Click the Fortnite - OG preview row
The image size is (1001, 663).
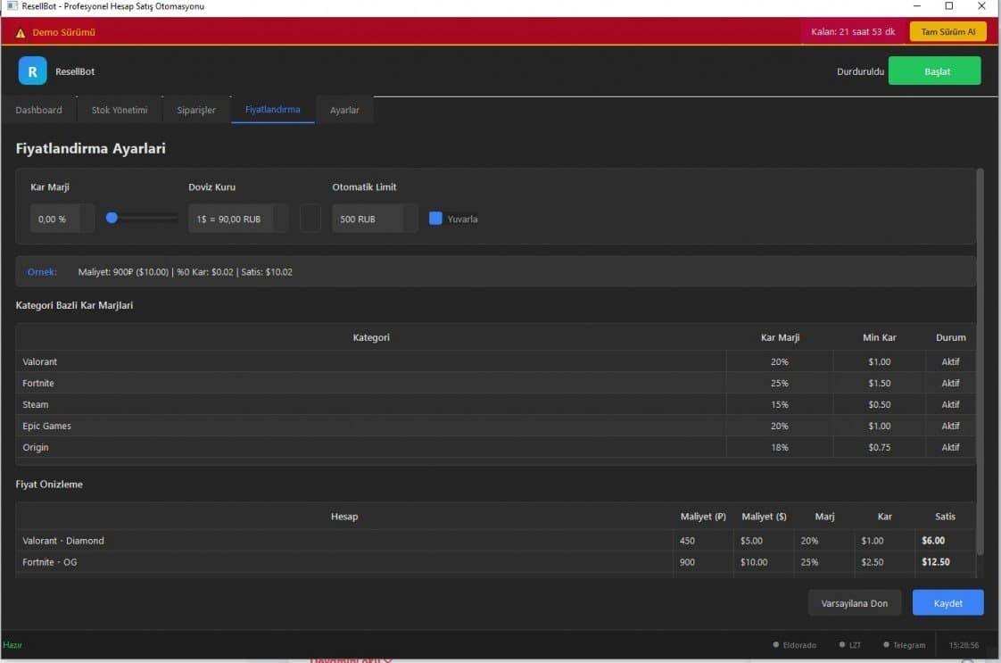pos(495,562)
